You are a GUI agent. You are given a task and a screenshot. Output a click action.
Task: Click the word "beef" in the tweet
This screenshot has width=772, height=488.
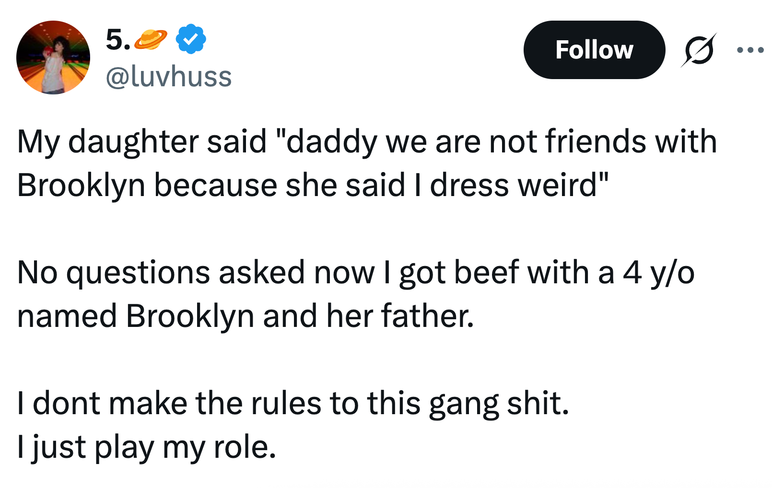[x=486, y=273]
